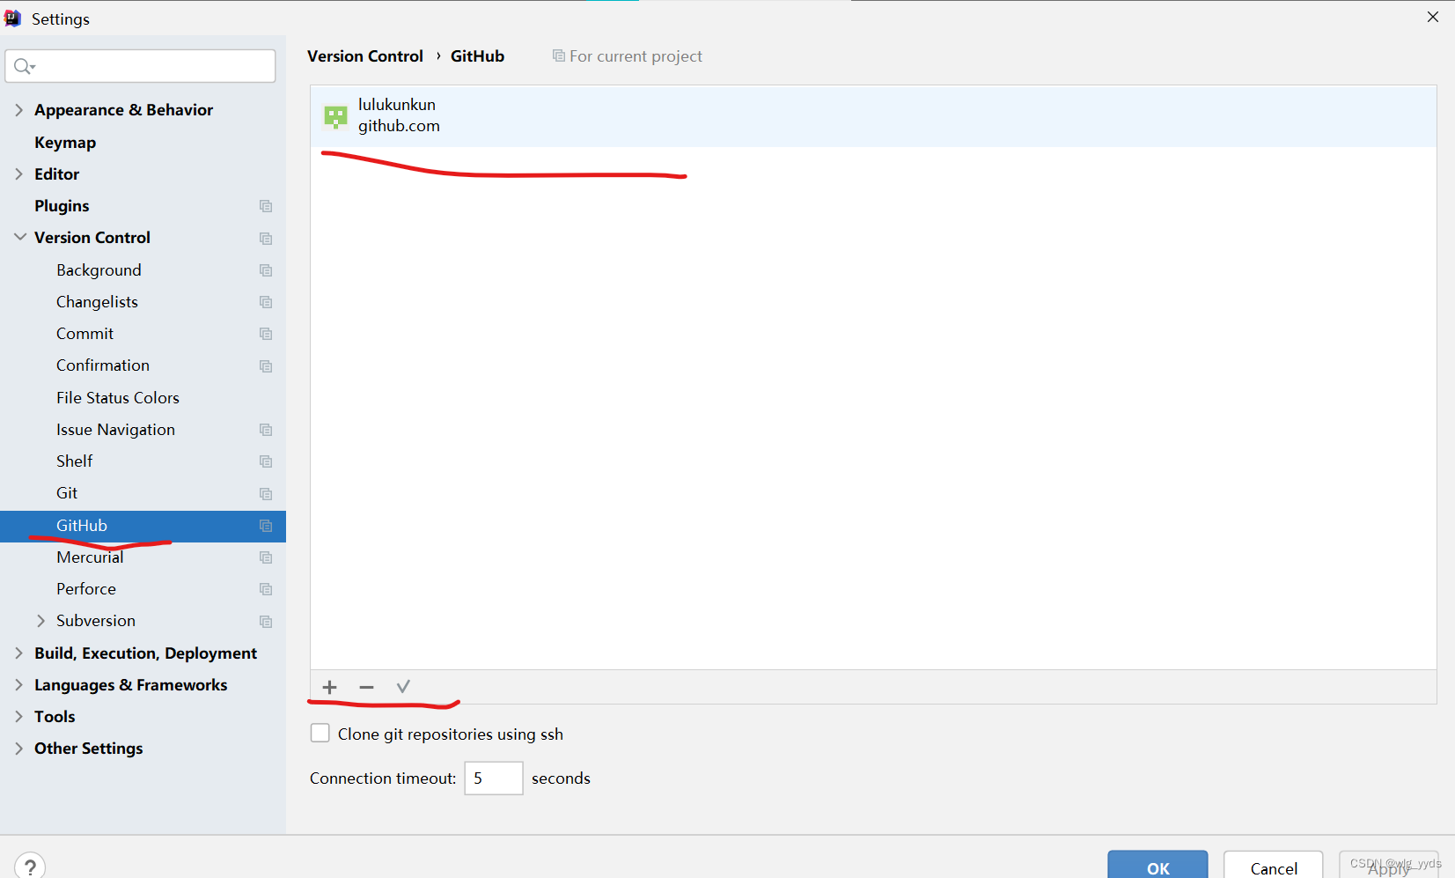1455x878 pixels.
Task: Click the 'Connection timeout:' label
Action: [x=383, y=778]
